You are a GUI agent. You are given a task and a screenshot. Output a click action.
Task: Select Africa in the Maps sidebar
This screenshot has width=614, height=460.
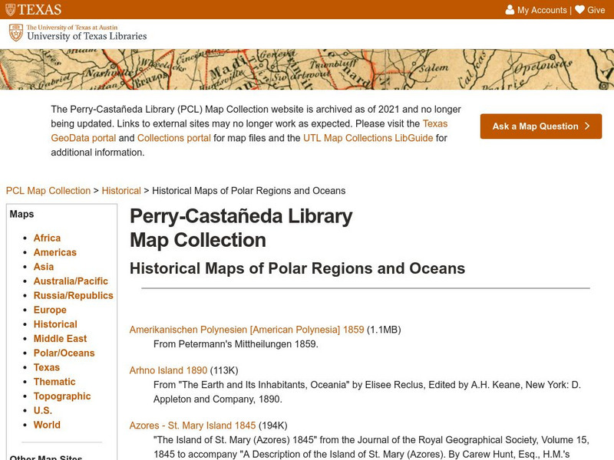tap(47, 238)
